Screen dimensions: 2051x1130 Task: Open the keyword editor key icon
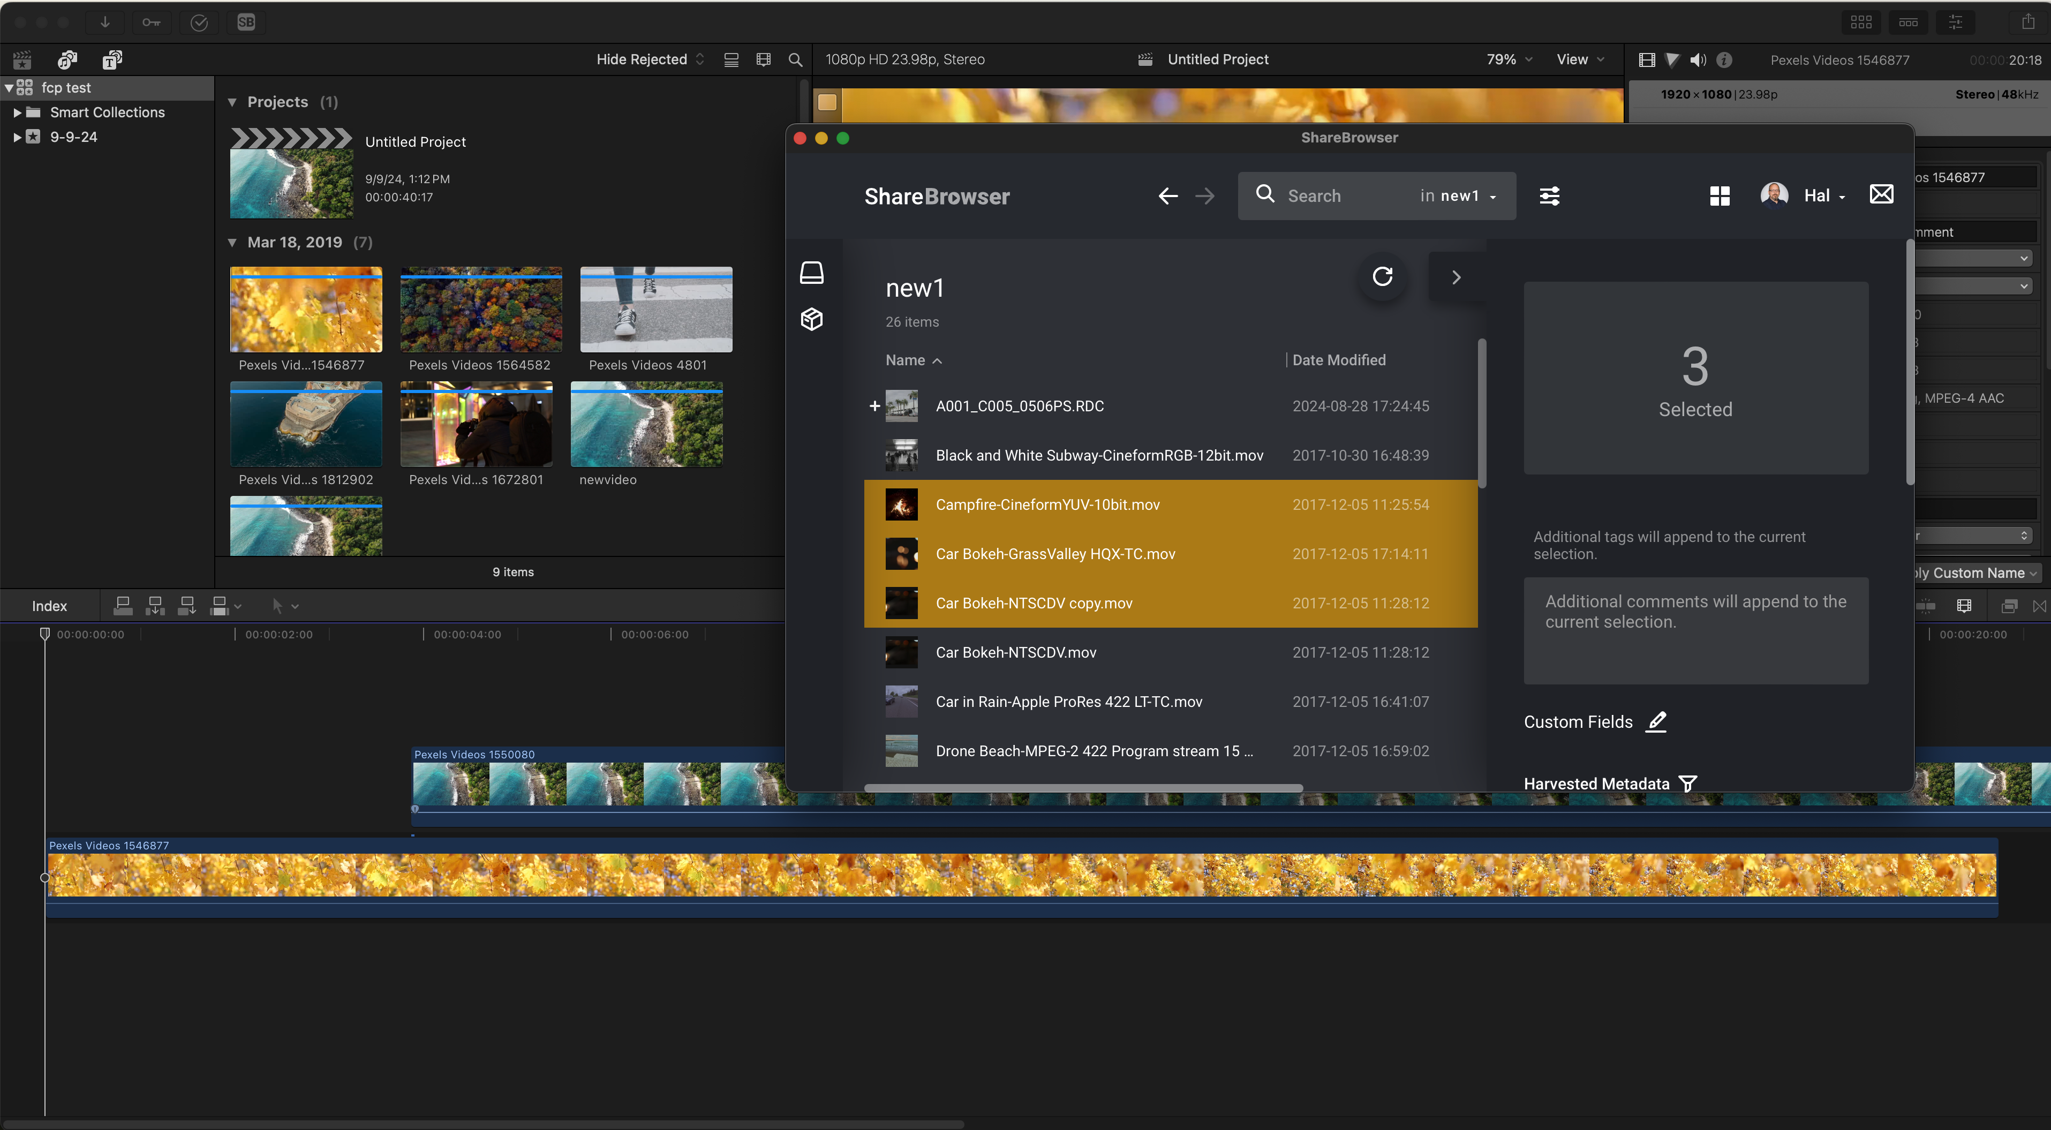coord(151,22)
